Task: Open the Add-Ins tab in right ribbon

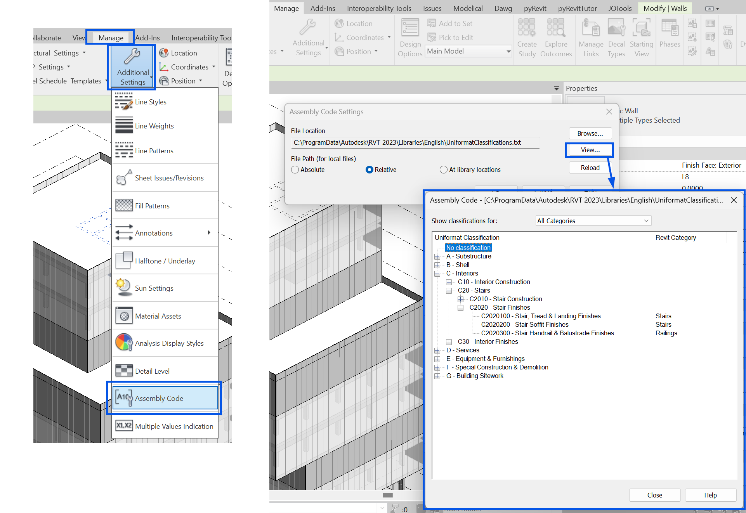Action: pos(323,8)
